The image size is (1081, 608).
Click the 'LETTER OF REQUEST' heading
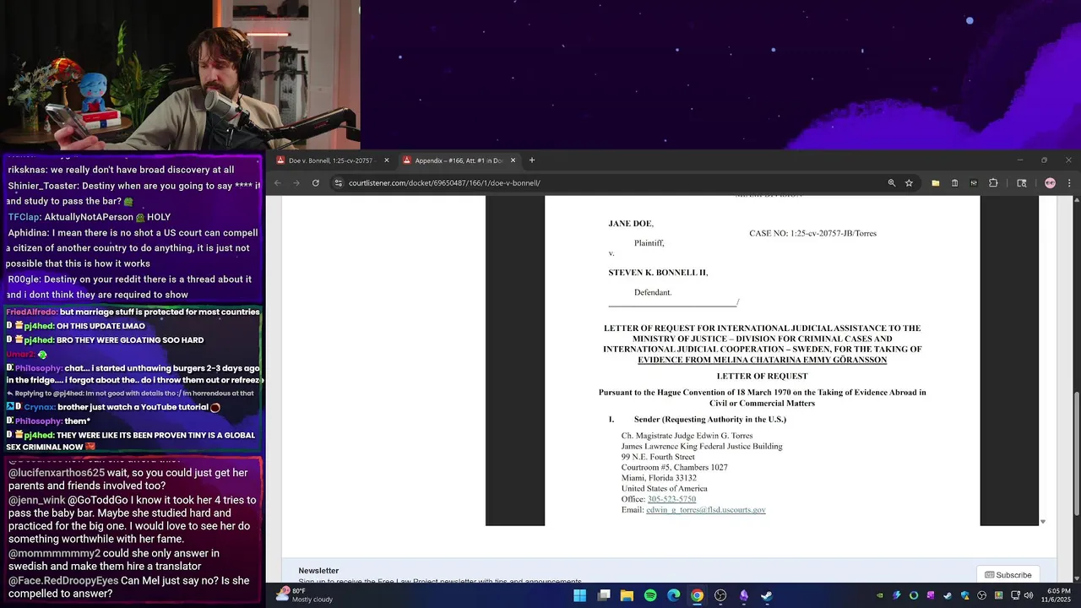pos(762,376)
